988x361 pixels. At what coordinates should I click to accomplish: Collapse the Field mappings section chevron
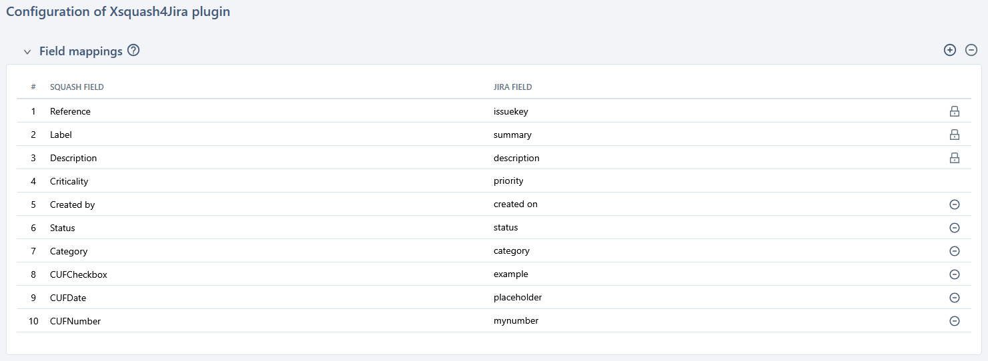27,51
